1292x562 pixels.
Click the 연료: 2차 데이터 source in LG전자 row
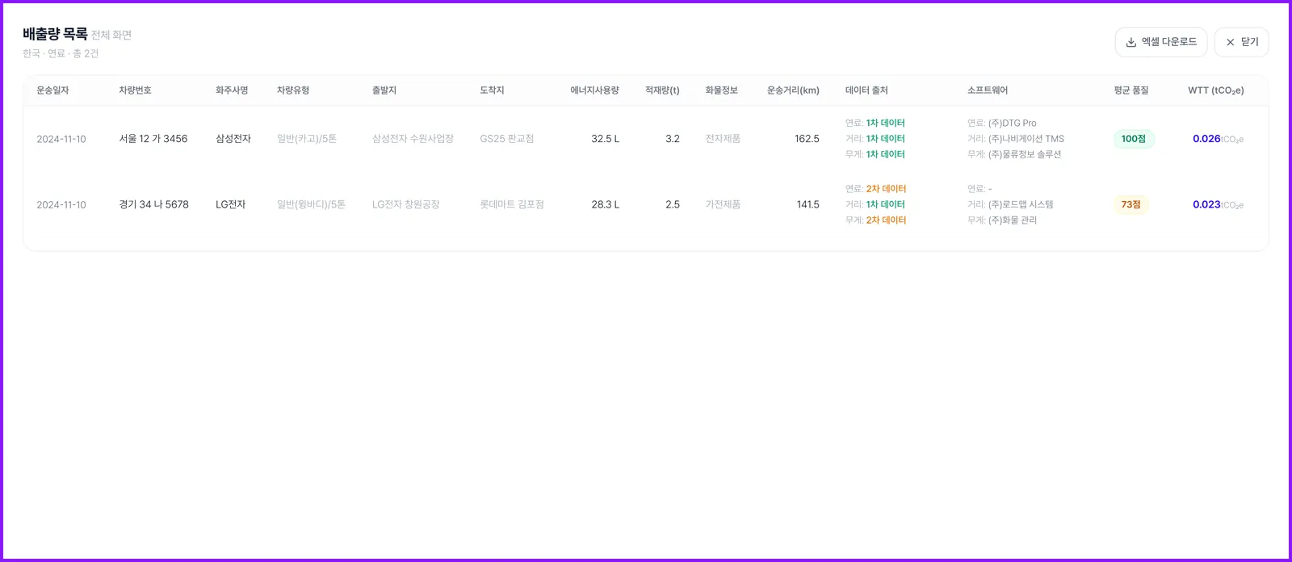pyautogui.click(x=876, y=189)
